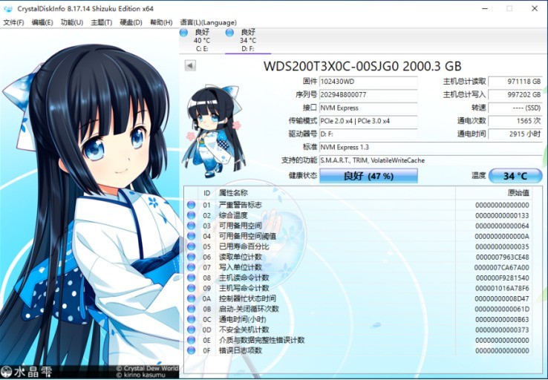Open the 文件(F) menu
This screenshot has width=548, height=380.
point(13,23)
